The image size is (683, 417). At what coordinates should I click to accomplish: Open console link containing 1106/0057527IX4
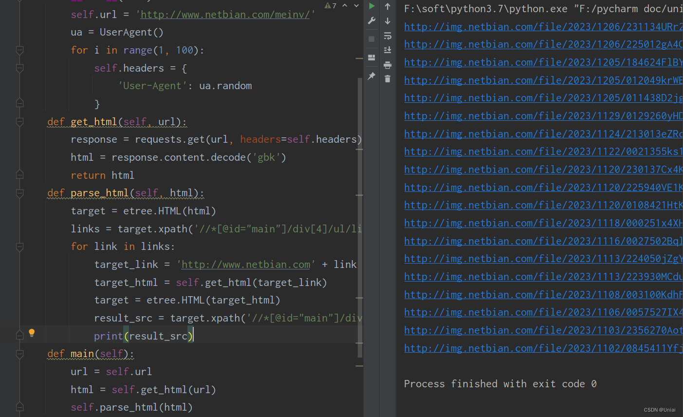pyautogui.click(x=543, y=312)
